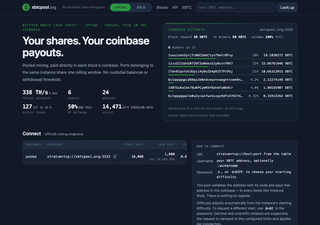Select miner address 1uuuiuhn5yrjTcWGCQaGCtysf9wYz9Fxy

[x=200, y=55]
